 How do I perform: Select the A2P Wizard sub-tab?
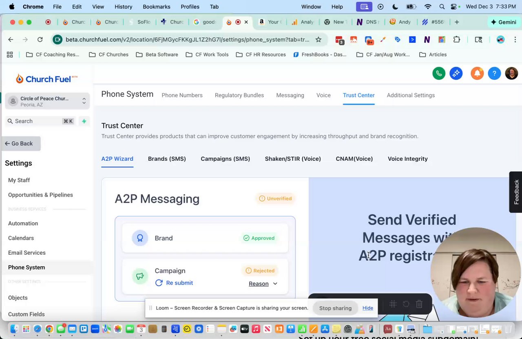tap(117, 159)
